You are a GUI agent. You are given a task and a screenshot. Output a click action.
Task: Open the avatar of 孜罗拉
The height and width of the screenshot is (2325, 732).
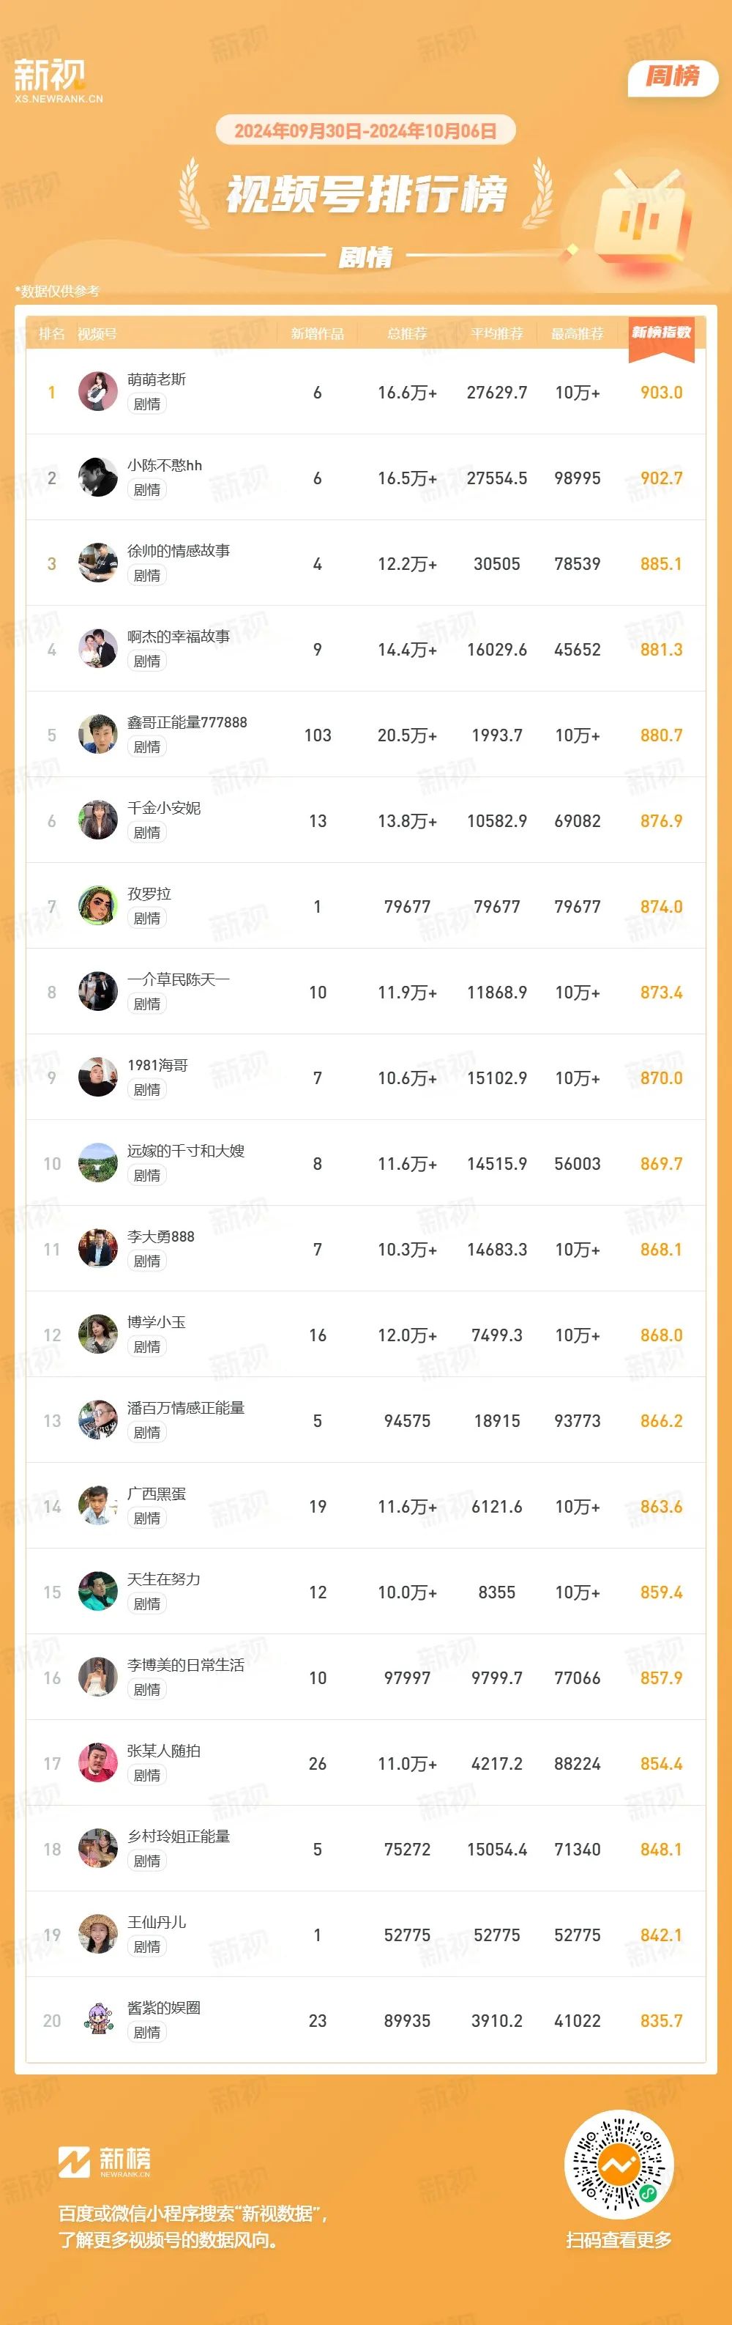[x=97, y=906]
